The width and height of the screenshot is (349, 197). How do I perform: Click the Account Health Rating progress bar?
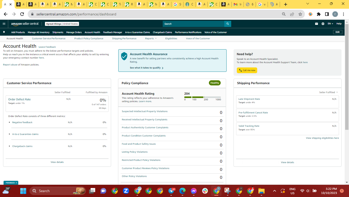click(x=202, y=97)
